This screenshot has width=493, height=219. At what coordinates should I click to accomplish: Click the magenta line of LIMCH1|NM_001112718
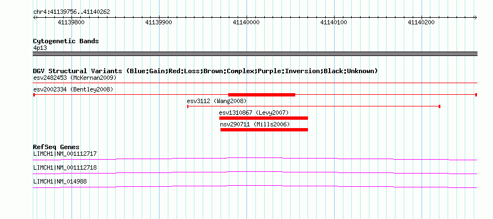point(255,173)
